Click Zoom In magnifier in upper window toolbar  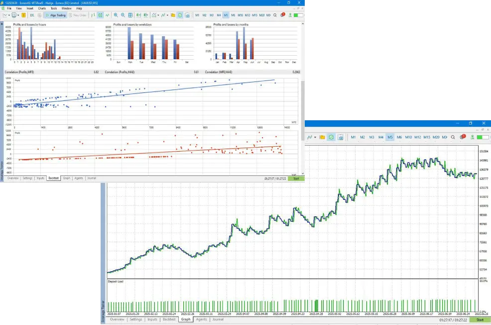(116, 15)
